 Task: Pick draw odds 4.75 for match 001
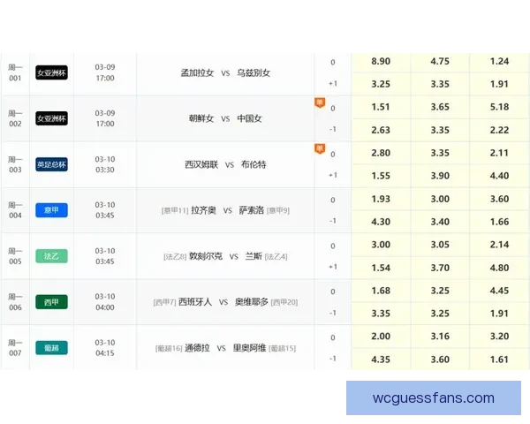[x=440, y=62]
